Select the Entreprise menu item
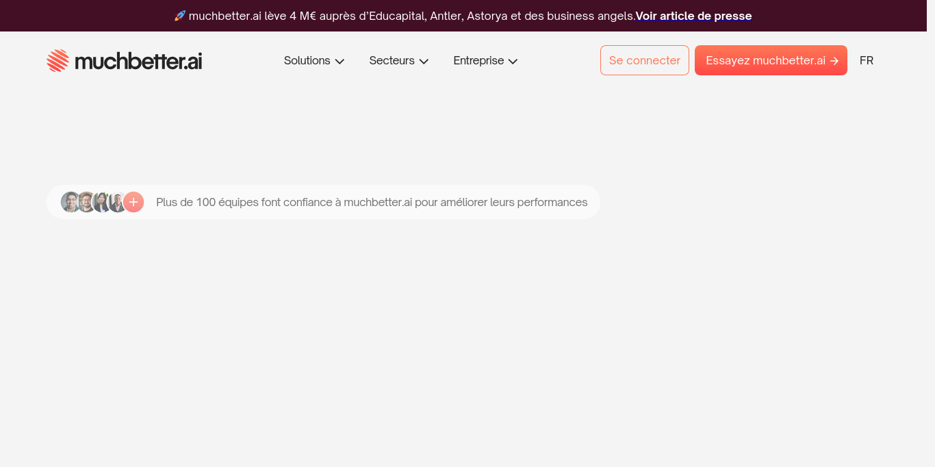 478,60
